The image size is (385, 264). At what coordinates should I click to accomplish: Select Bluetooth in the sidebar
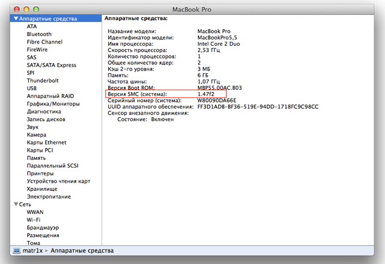click(x=39, y=34)
